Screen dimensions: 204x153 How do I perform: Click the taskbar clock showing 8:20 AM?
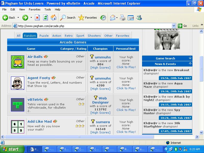coord(195,149)
